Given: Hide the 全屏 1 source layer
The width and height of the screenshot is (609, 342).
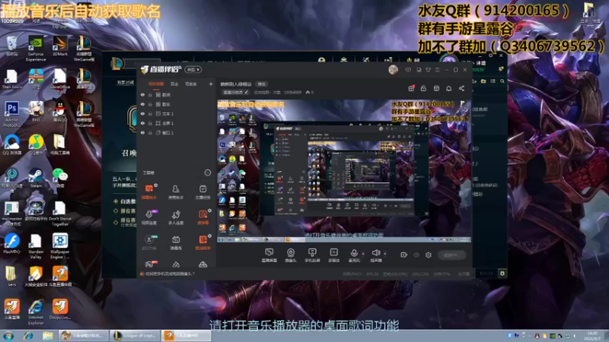Looking at the screenshot, I should 142,123.
